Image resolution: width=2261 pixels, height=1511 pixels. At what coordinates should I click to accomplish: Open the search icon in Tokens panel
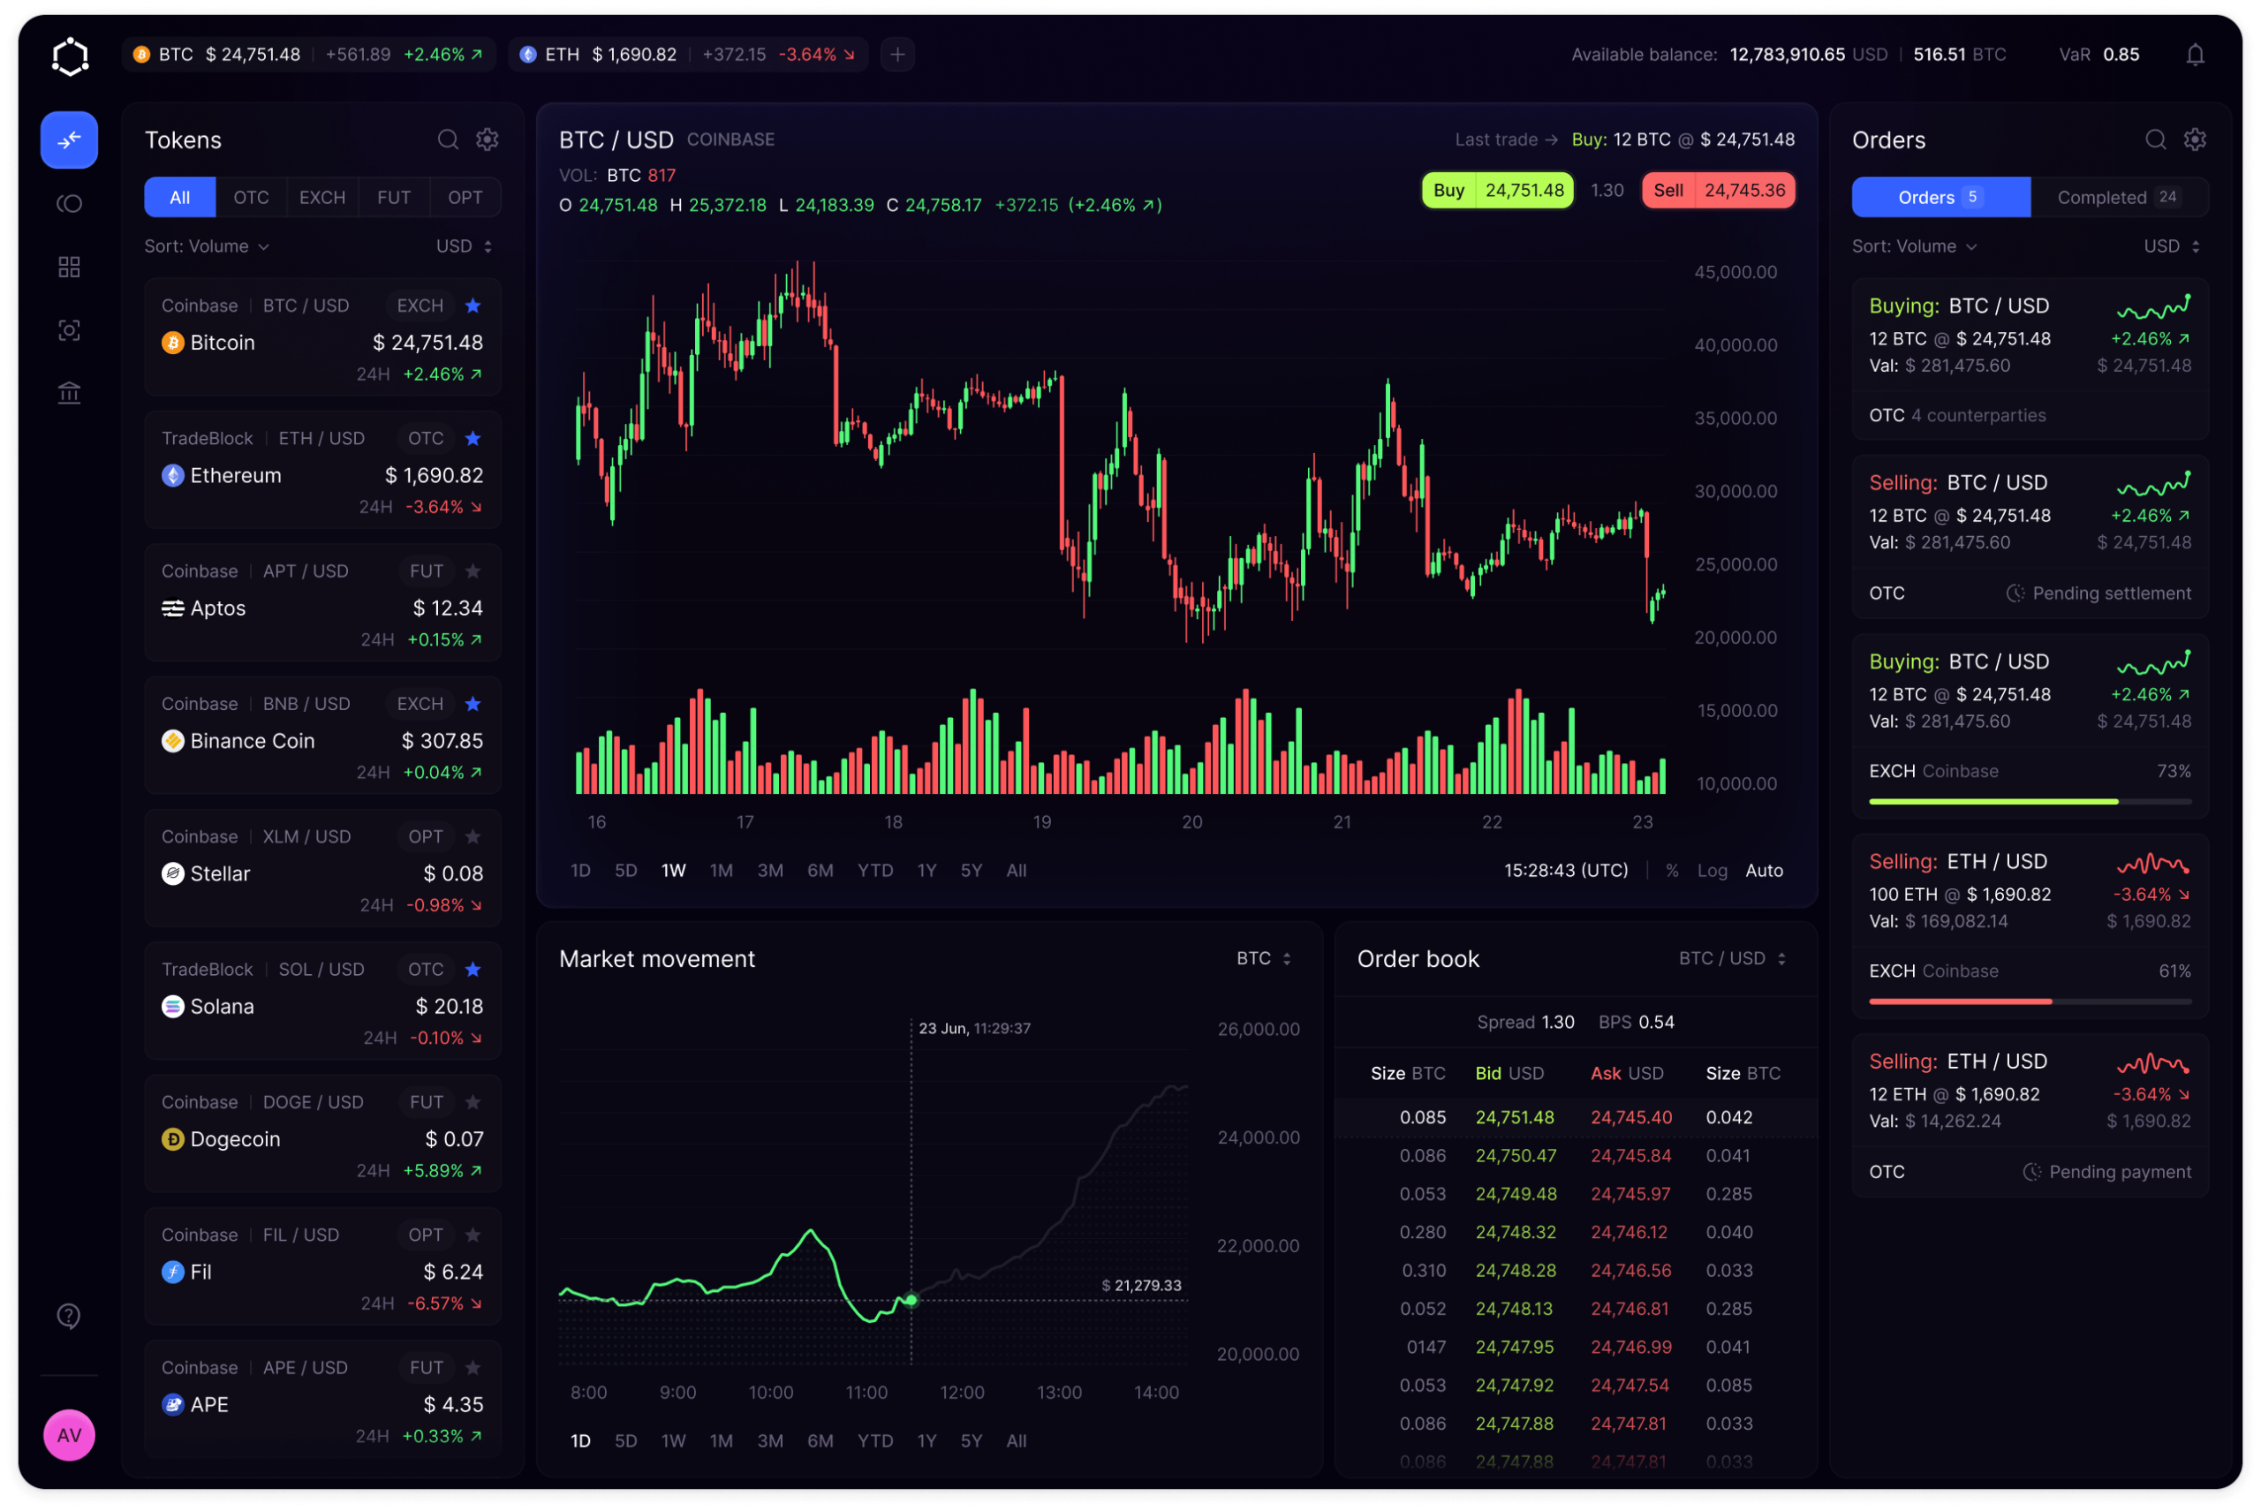pos(447,140)
